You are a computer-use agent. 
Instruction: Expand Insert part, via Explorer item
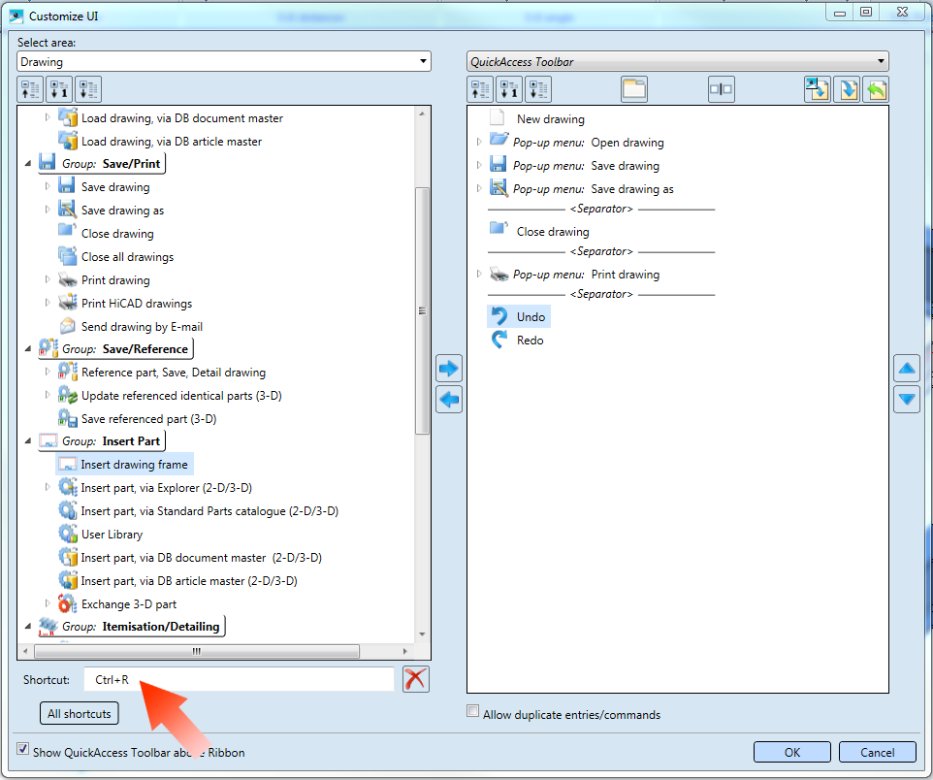pos(48,487)
